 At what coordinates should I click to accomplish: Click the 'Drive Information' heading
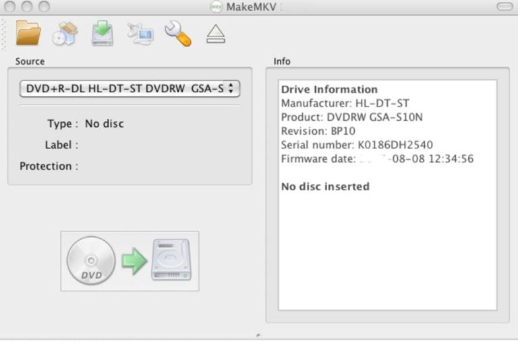(329, 89)
